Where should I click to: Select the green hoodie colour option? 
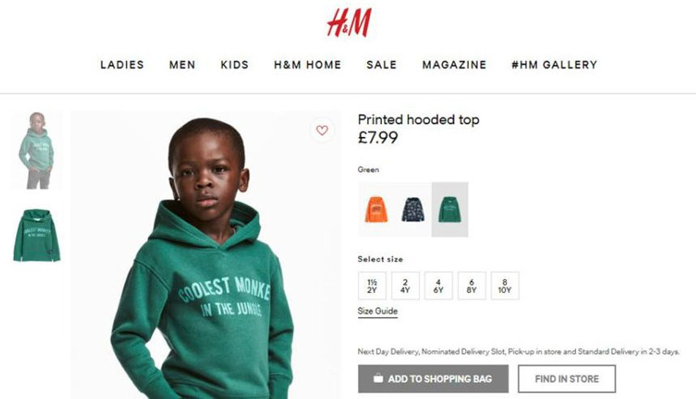450,209
